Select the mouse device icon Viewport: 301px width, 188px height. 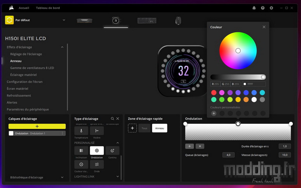tap(178, 21)
